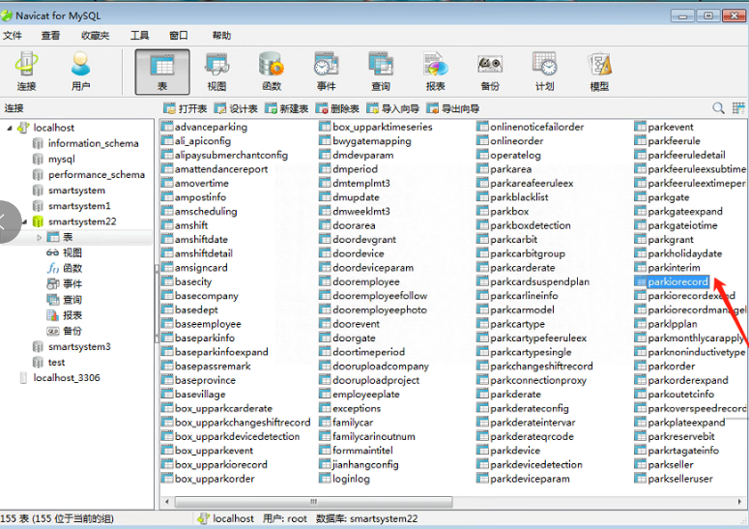The width and height of the screenshot is (749, 529).
Task: Click 删除表 (Delete Table) button
Action: coord(337,108)
